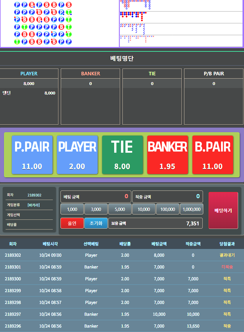
Task: Click round number 2189300 in history table
Action: point(13,279)
